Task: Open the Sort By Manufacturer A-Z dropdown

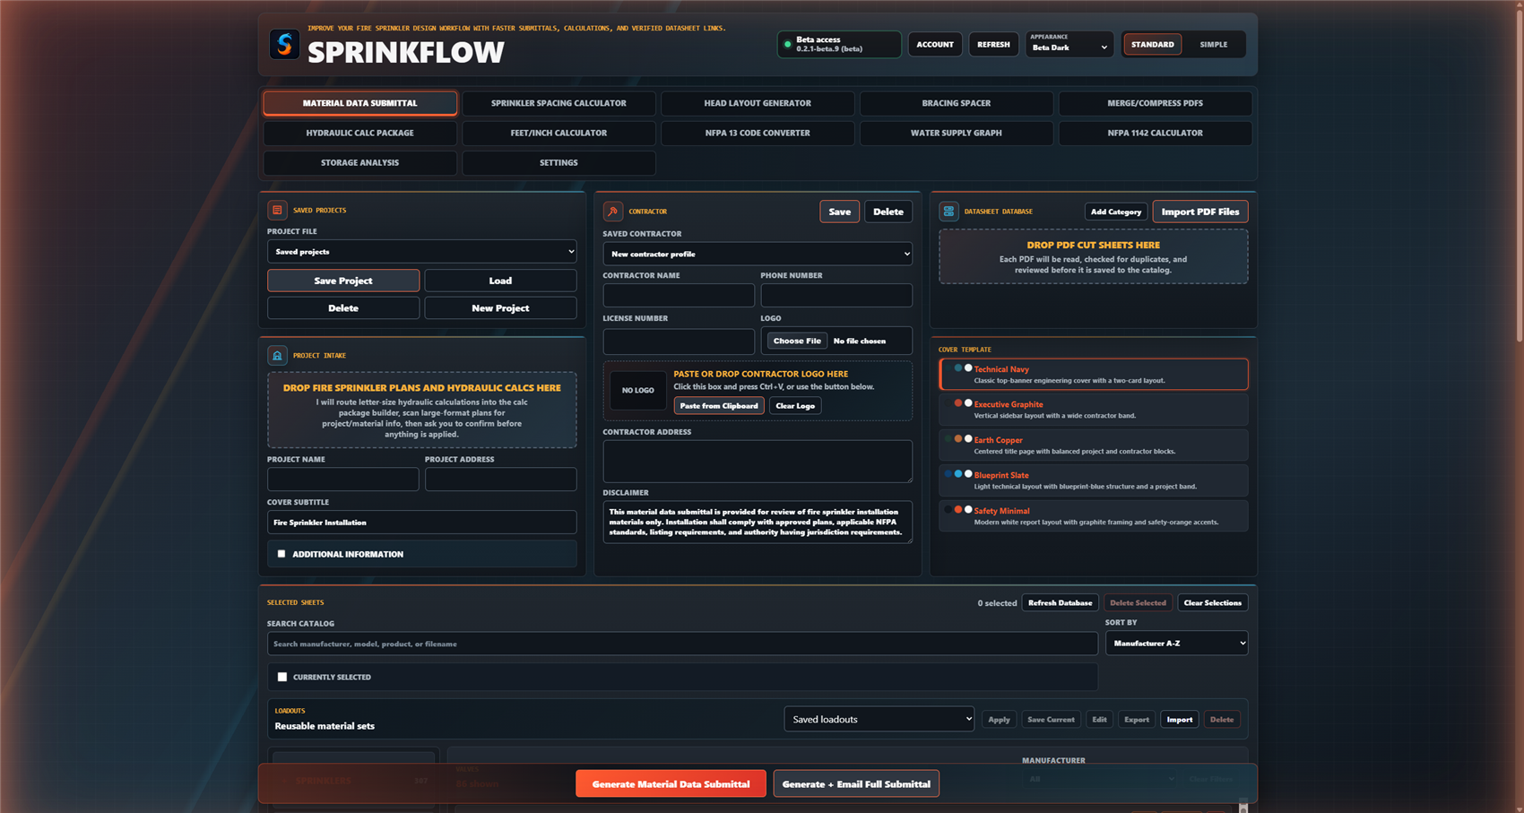Action: tap(1176, 643)
